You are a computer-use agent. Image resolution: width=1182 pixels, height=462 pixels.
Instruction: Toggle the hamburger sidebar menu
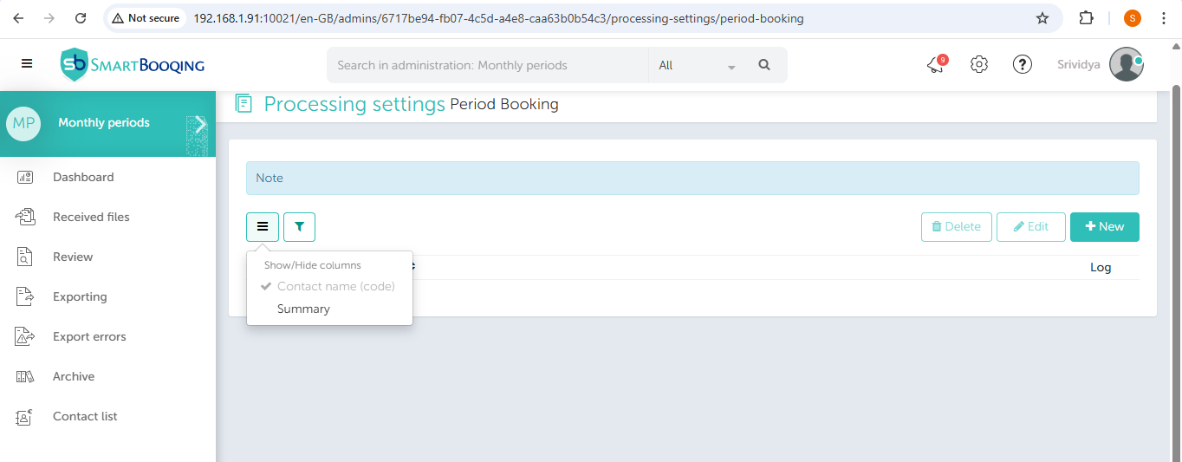tap(27, 64)
